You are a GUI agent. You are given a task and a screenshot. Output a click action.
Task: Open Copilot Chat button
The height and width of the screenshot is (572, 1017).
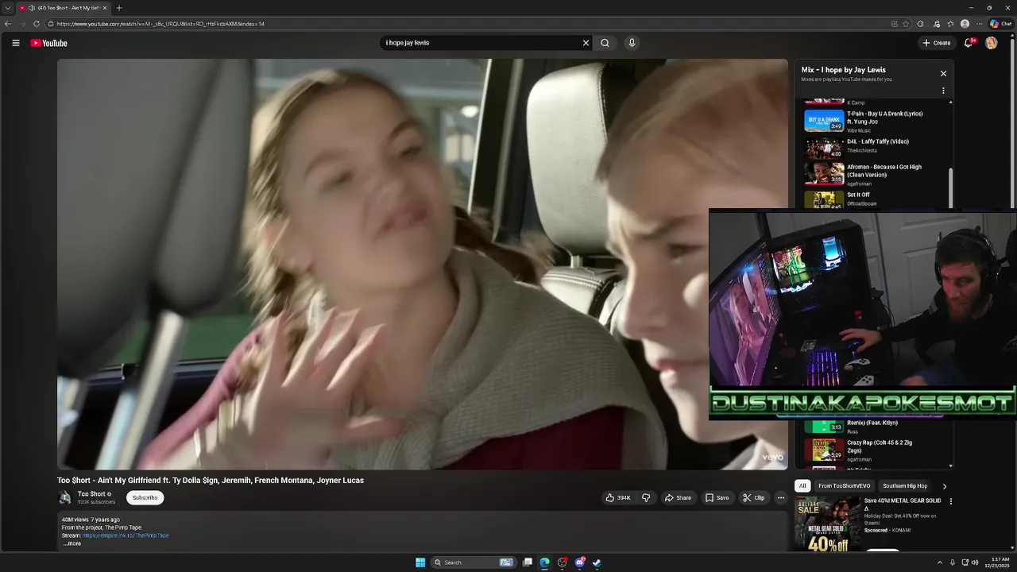pyautogui.click(x=1000, y=24)
